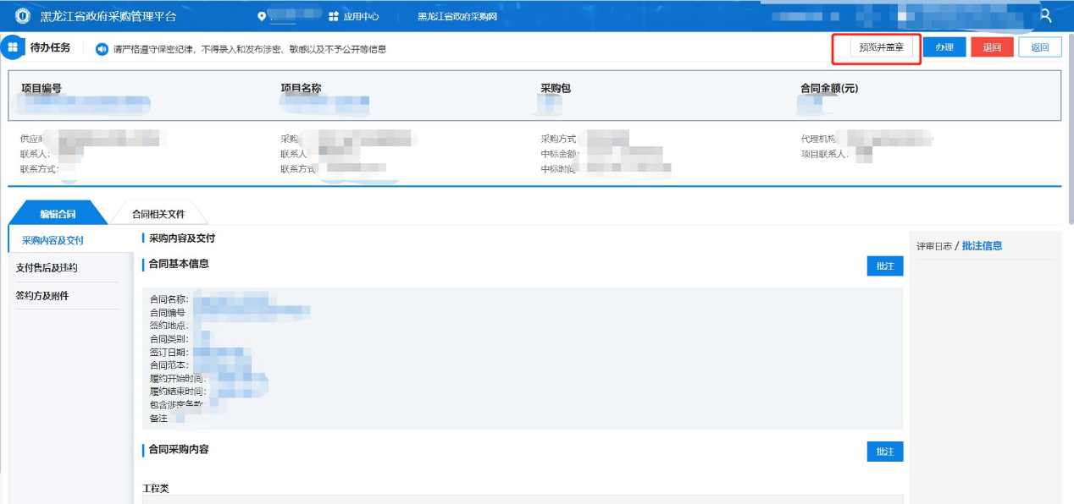Open 应用中心 grid icon
Screen dimensions: 1074x504
(x=334, y=16)
